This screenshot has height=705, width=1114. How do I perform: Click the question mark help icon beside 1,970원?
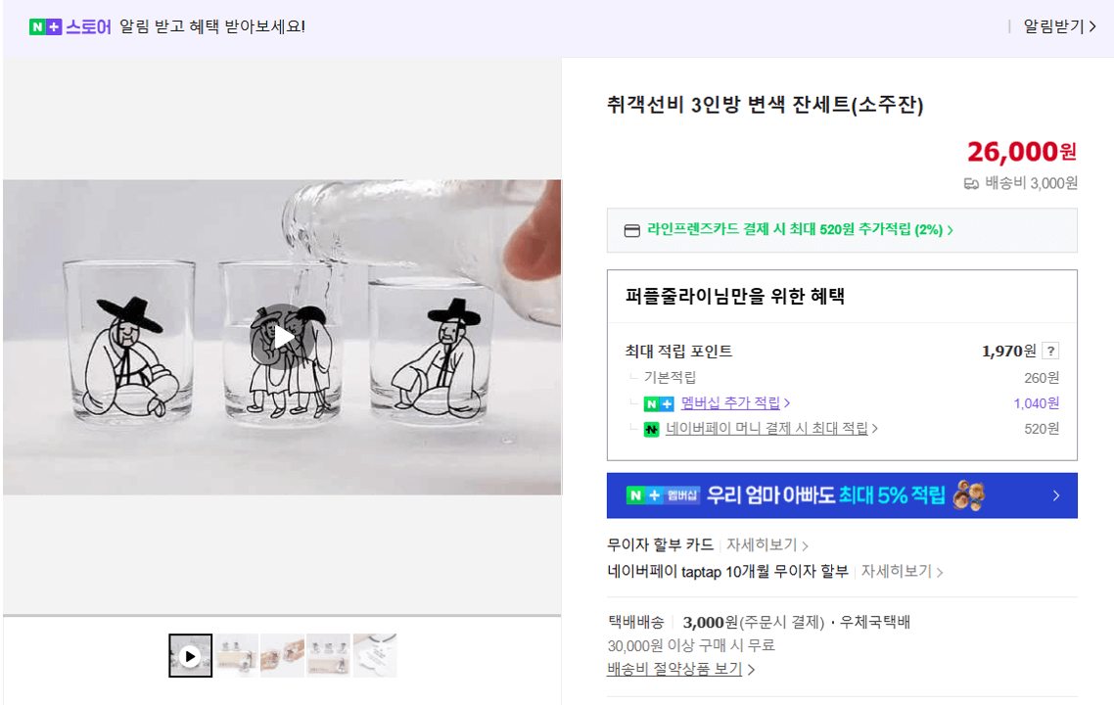click(x=1050, y=351)
